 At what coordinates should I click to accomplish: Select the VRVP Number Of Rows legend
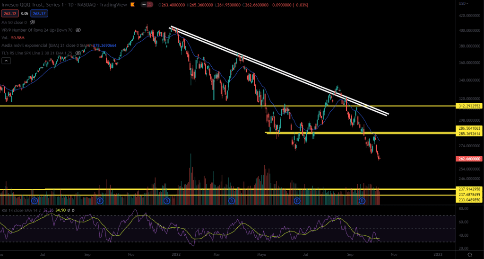37,30
